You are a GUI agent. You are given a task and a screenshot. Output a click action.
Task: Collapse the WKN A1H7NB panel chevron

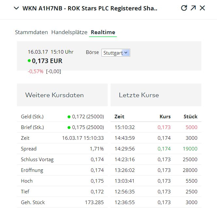click(17, 8)
